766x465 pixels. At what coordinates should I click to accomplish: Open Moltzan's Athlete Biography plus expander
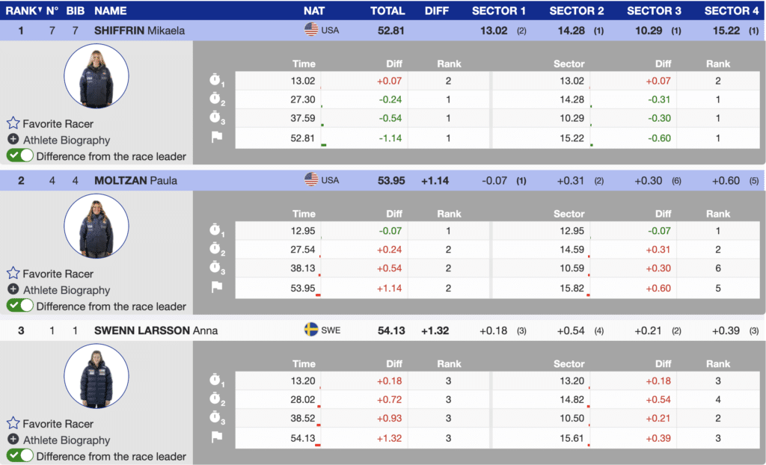(13, 290)
